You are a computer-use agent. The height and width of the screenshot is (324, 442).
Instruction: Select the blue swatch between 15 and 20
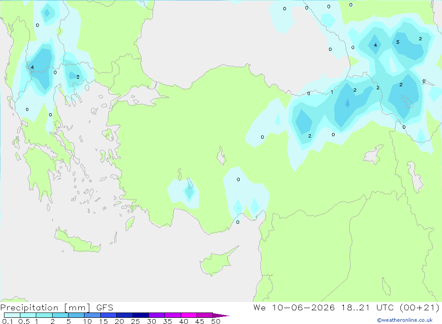click(108, 315)
